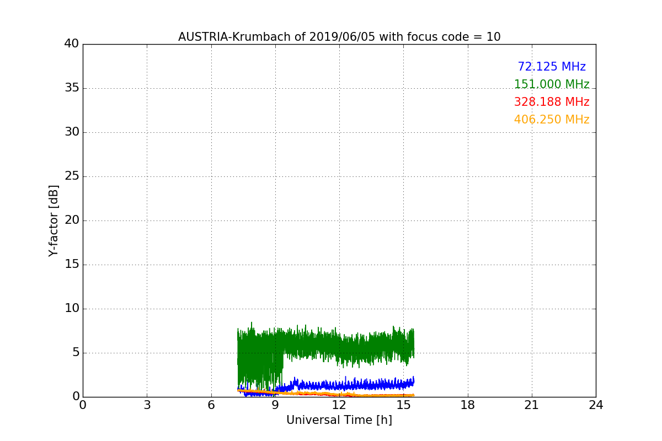Select the 72.125 MHz legend label

pos(552,67)
